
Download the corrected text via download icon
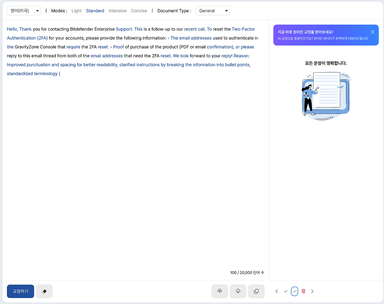click(238, 291)
